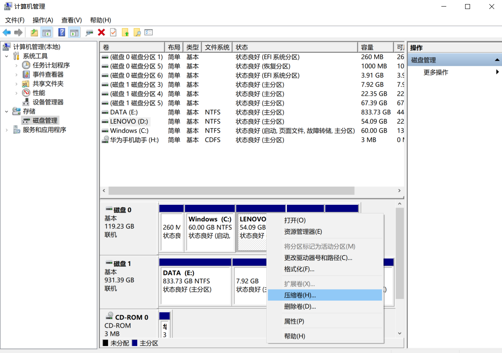Expand the 任务计划程序 node arrow
This screenshot has height=353, width=502.
16,65
